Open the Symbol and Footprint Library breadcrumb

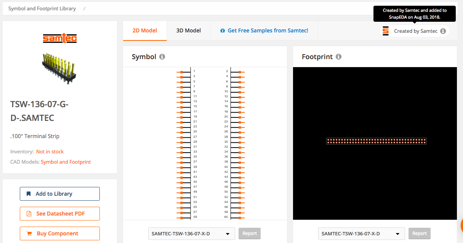(x=42, y=8)
